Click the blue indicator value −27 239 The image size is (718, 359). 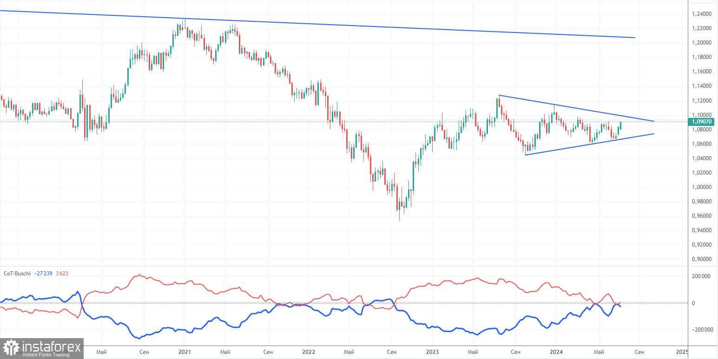click(44, 274)
